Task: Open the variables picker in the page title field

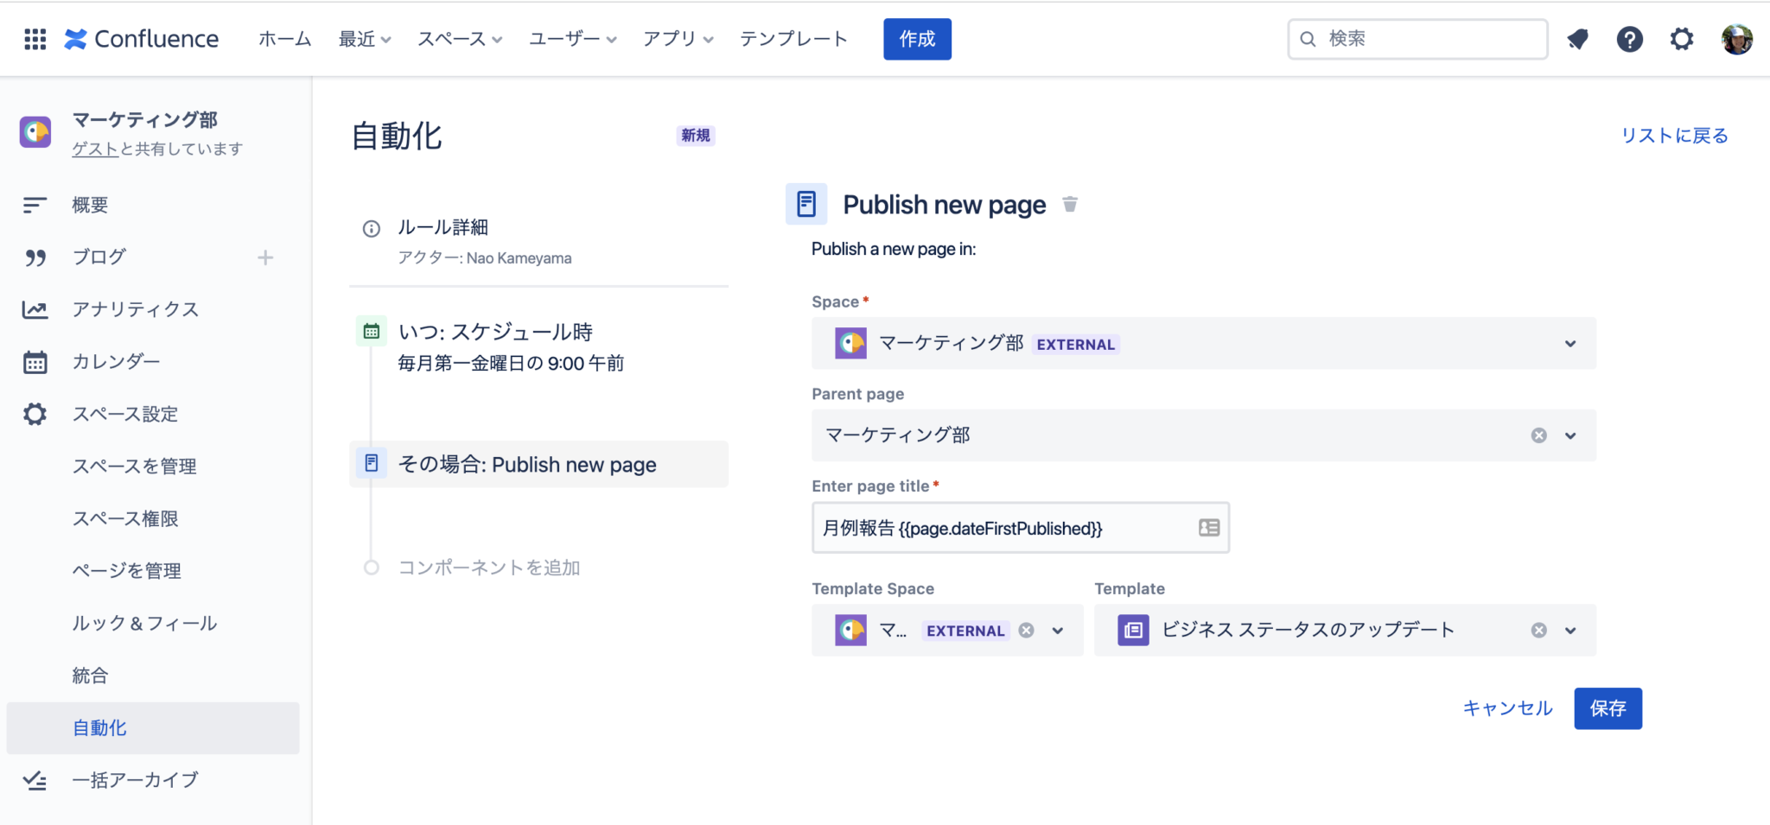Action: tap(1207, 528)
